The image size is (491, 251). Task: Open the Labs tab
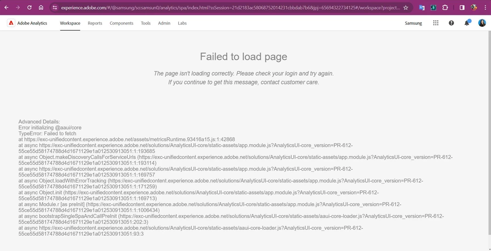click(x=182, y=23)
